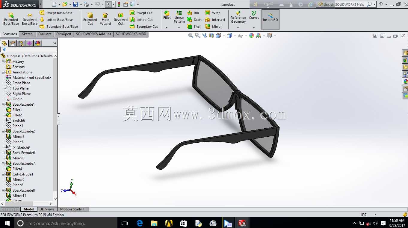Viewport: 408px width, 228px height.
Task: Open the Curves tool
Action: click(x=254, y=15)
